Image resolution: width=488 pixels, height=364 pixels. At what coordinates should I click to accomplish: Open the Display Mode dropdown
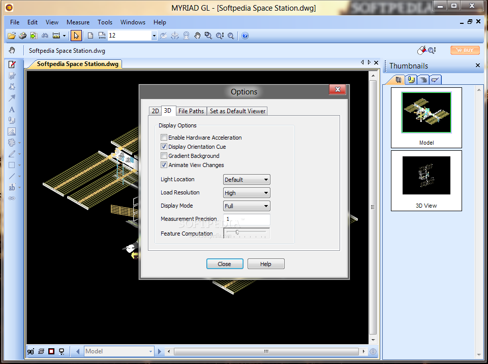click(x=247, y=206)
